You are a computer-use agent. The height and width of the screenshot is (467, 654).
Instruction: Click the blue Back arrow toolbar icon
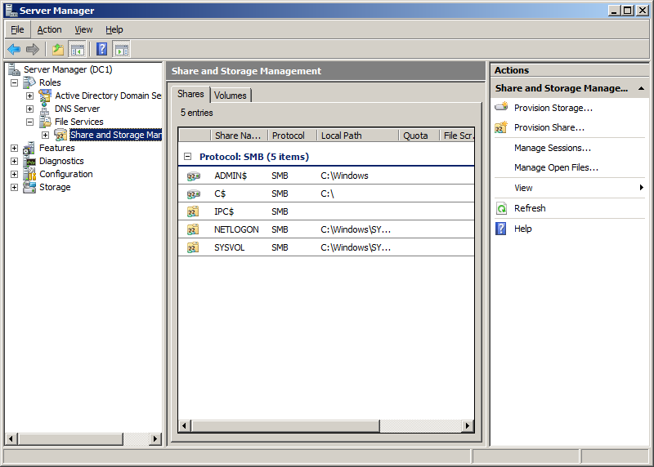click(14, 50)
